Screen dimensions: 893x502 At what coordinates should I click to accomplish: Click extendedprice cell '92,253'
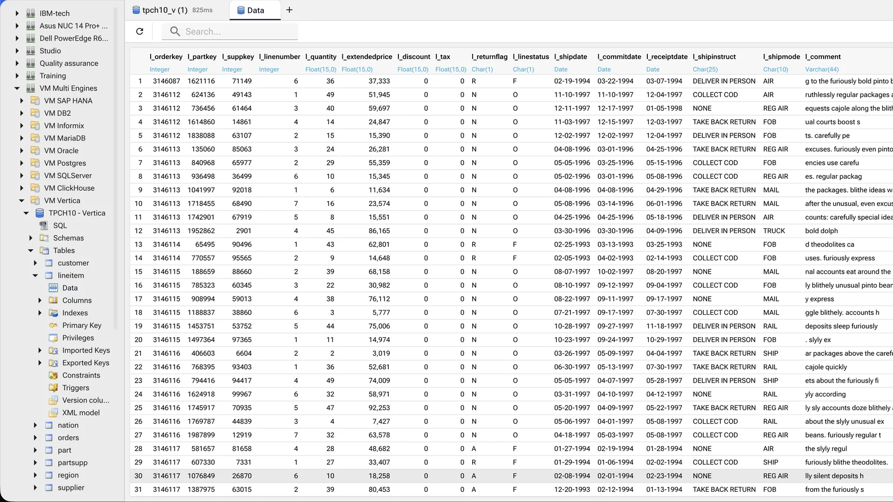(x=379, y=408)
